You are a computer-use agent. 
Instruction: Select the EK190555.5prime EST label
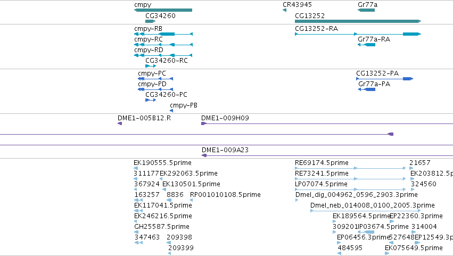[162, 163]
